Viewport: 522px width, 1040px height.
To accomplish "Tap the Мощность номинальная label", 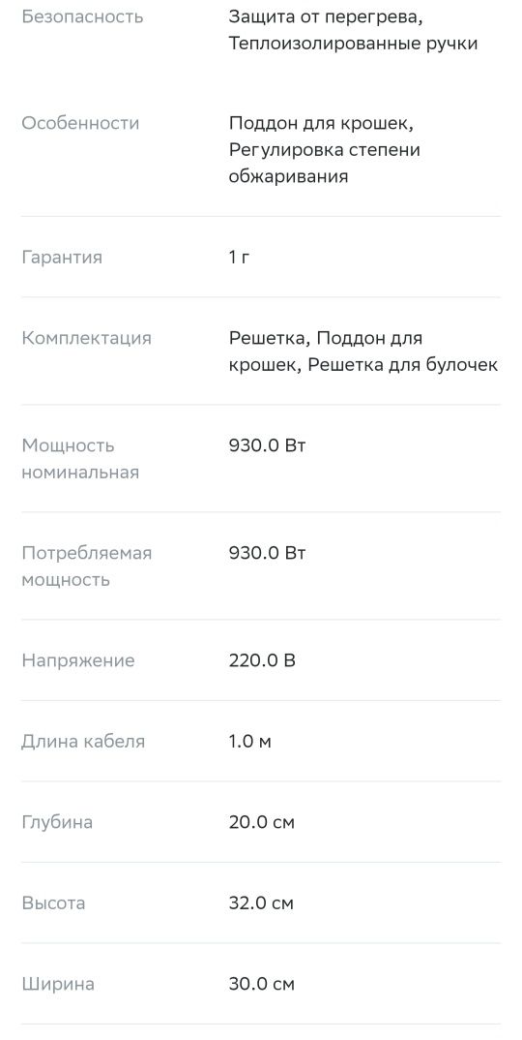I will [80, 459].
